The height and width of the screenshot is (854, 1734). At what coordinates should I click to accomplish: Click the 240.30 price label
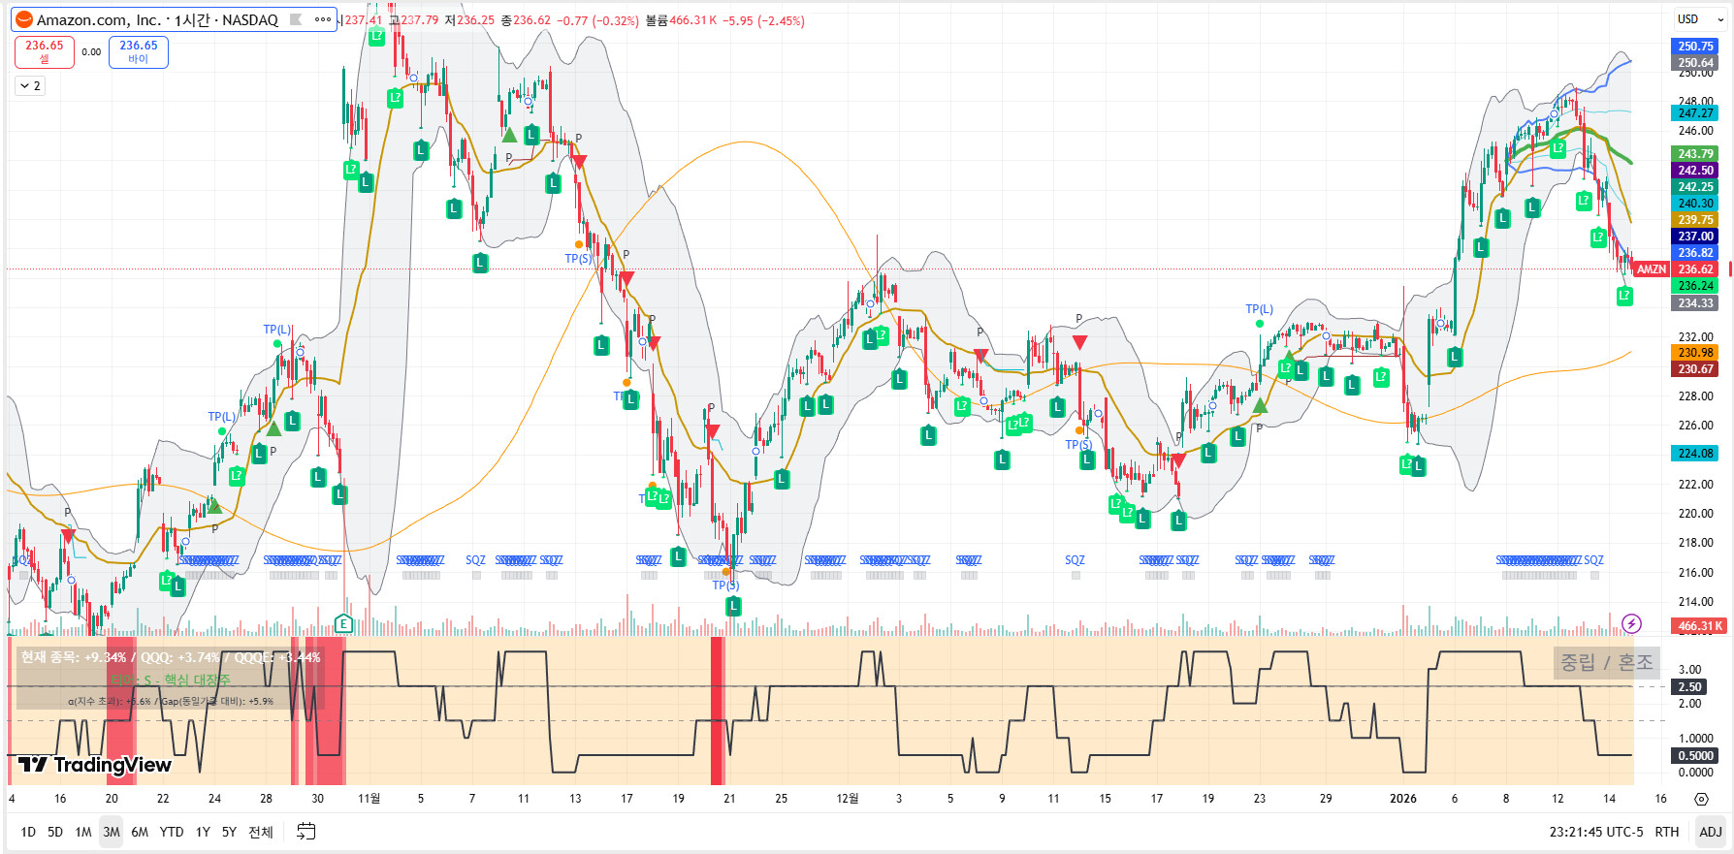[1695, 204]
